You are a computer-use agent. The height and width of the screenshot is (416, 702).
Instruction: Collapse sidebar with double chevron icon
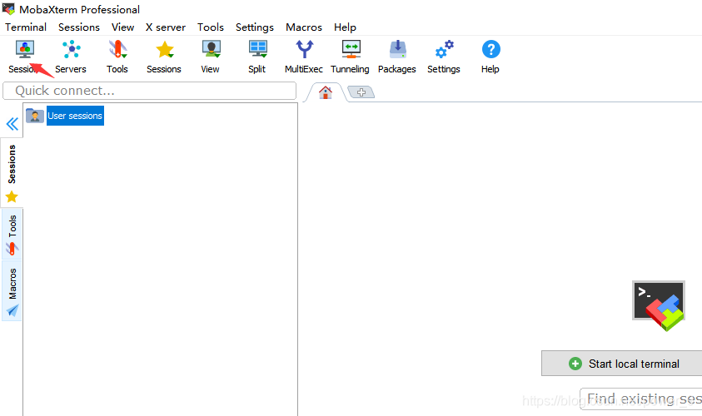pyautogui.click(x=12, y=124)
